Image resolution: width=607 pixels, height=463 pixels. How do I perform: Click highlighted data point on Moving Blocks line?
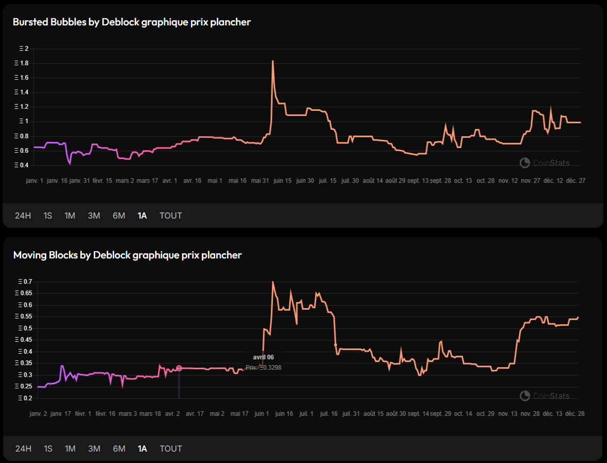pos(179,368)
